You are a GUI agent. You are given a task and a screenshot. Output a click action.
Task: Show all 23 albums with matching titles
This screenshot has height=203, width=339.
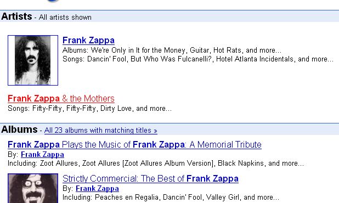101,131
